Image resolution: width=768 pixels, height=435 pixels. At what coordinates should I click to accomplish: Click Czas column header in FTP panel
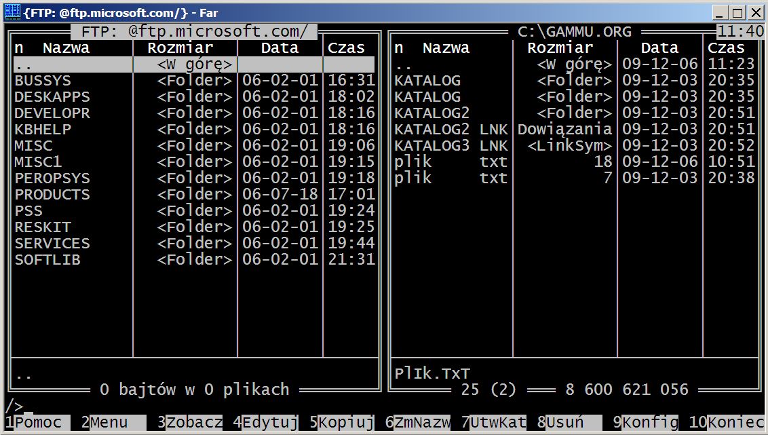pos(346,48)
